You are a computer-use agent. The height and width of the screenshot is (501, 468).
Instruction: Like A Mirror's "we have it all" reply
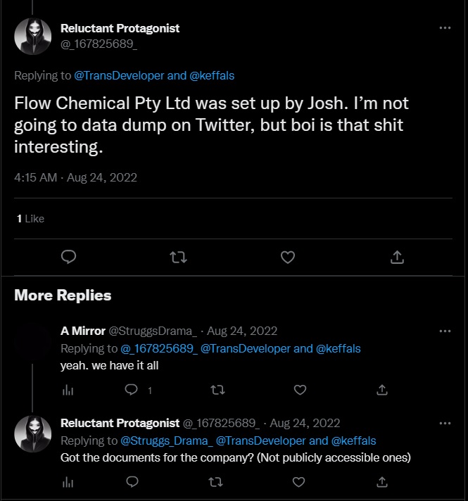pos(300,389)
